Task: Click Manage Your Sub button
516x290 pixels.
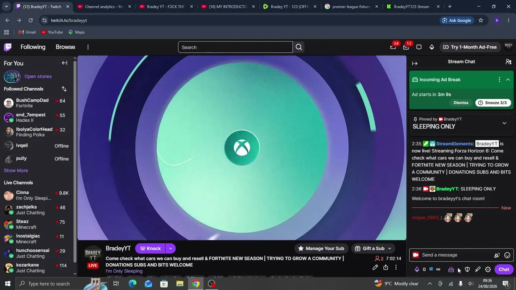Action: coord(321,249)
